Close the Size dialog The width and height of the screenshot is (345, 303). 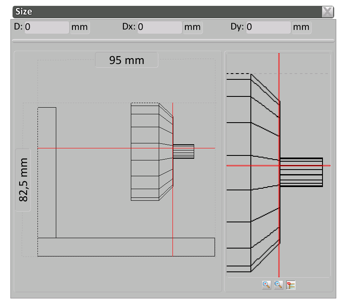(x=328, y=12)
